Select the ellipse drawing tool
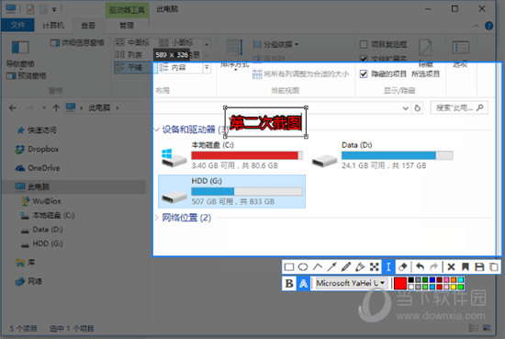Viewport: 505px width, 339px height. (x=303, y=266)
